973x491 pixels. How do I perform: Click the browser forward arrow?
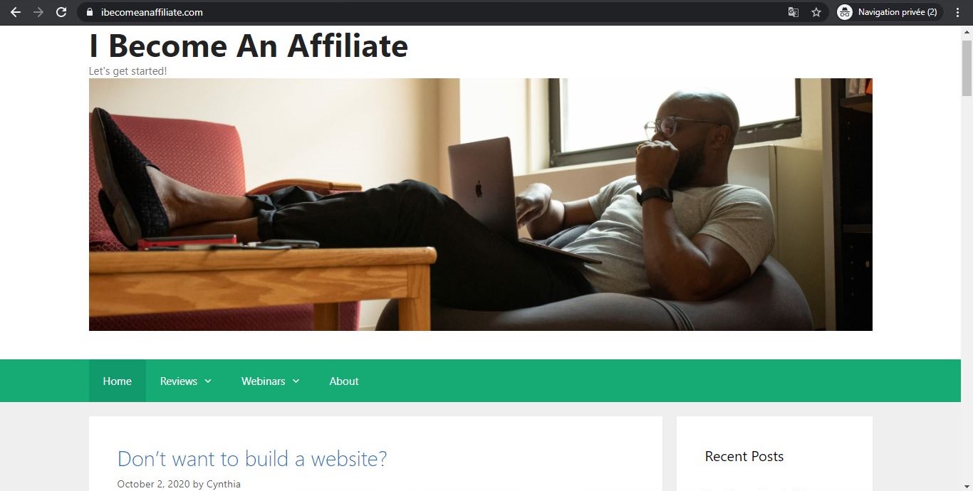(x=38, y=12)
